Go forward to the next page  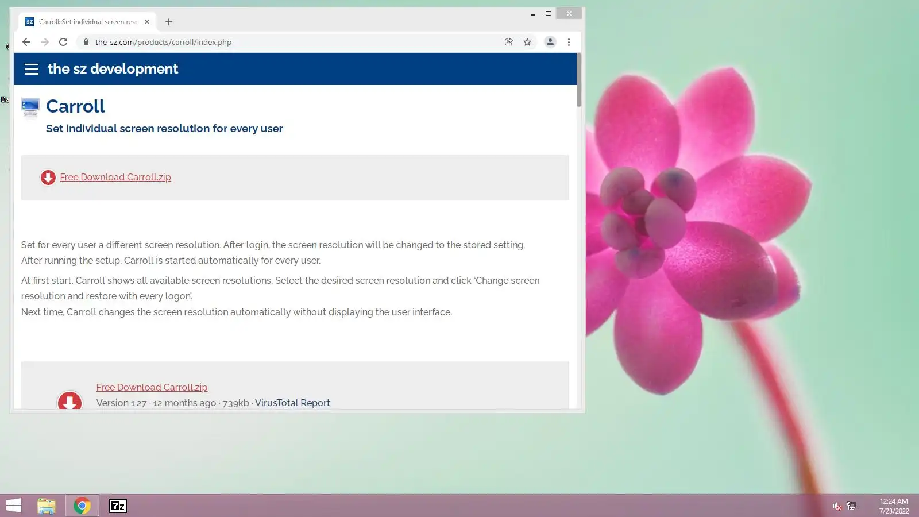tap(45, 42)
